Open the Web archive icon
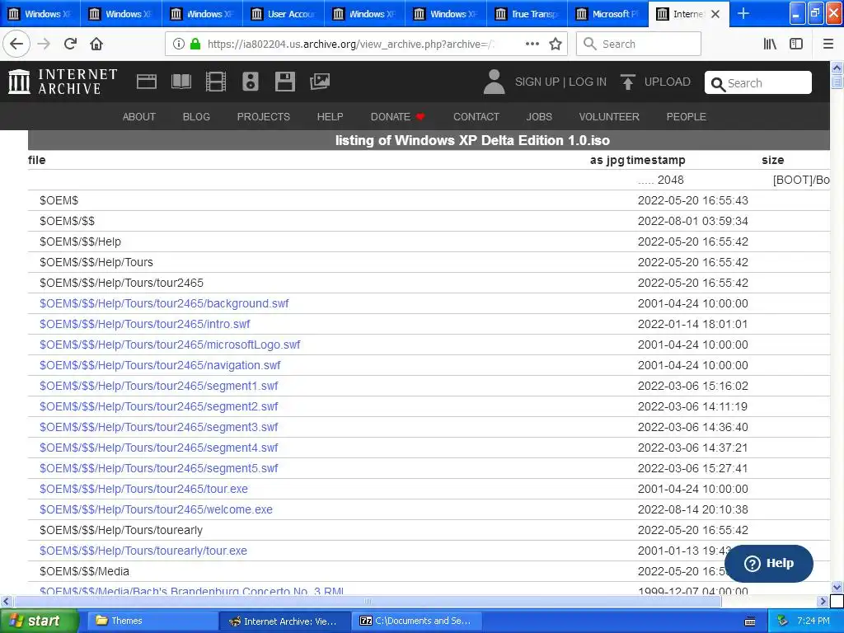 [147, 82]
